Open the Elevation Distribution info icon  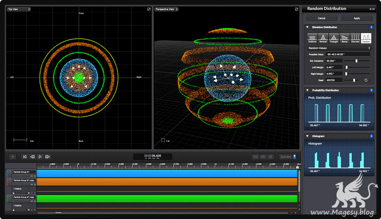point(371,27)
